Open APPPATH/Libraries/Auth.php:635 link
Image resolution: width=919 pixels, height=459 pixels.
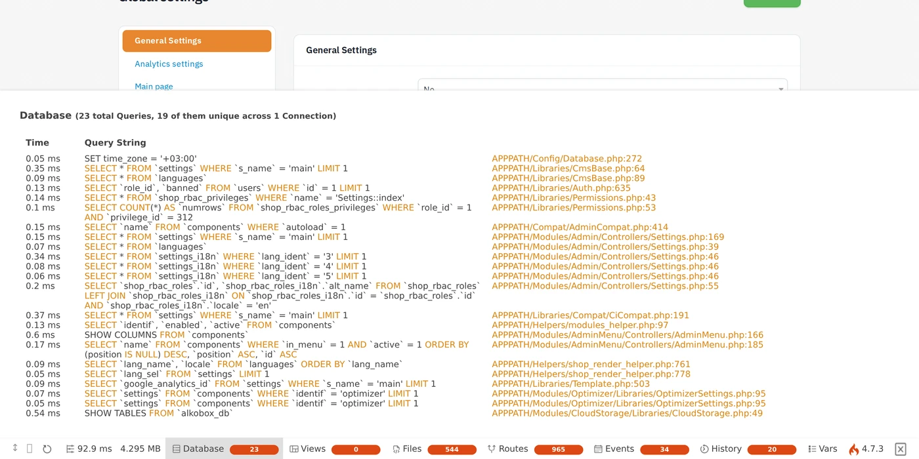click(x=561, y=188)
